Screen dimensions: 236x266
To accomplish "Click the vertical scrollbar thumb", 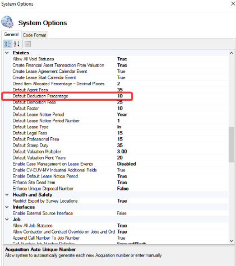I will click(x=232, y=144).
